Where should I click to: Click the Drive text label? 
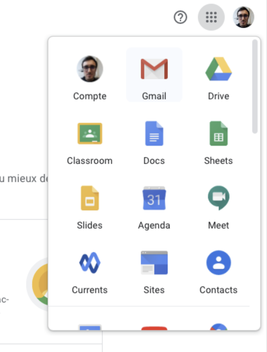218,96
